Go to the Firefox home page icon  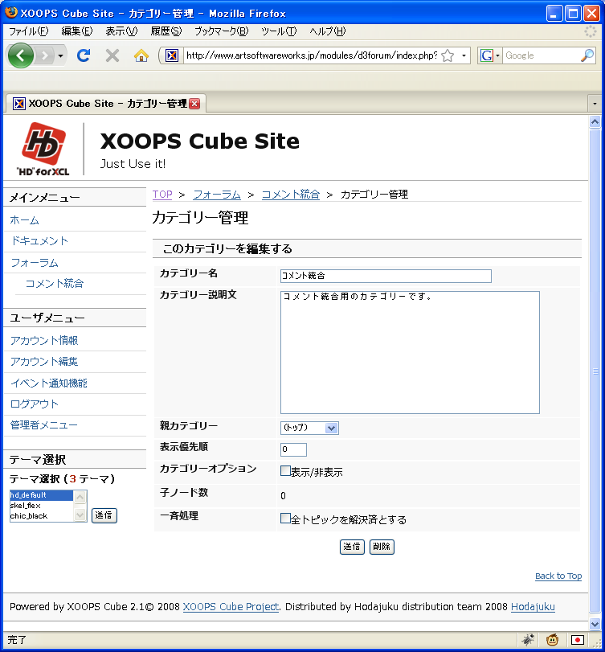coord(141,55)
